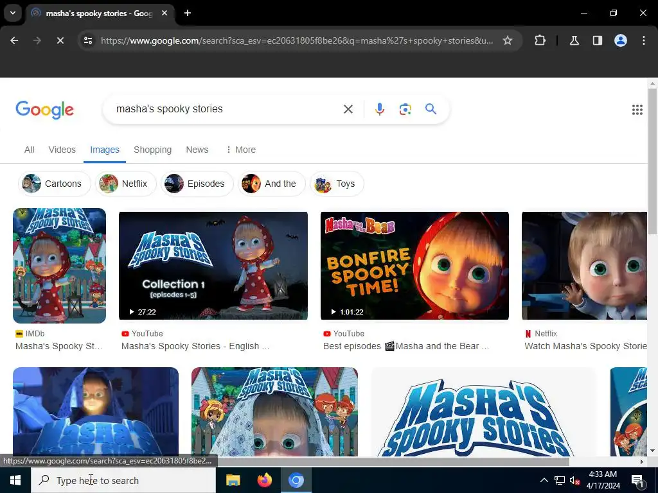Image resolution: width=658 pixels, height=493 pixels.
Task: Open Chrome Labs flask icon
Action: (x=574, y=40)
